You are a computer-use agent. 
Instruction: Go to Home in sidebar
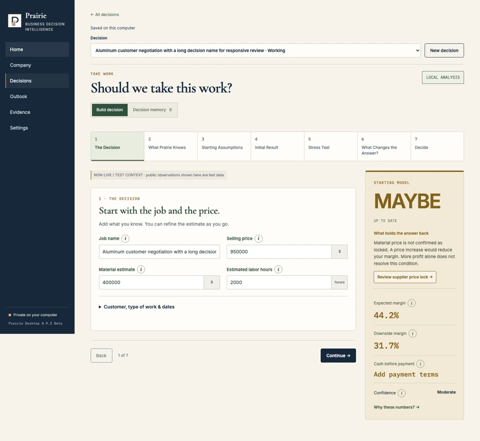37,50
